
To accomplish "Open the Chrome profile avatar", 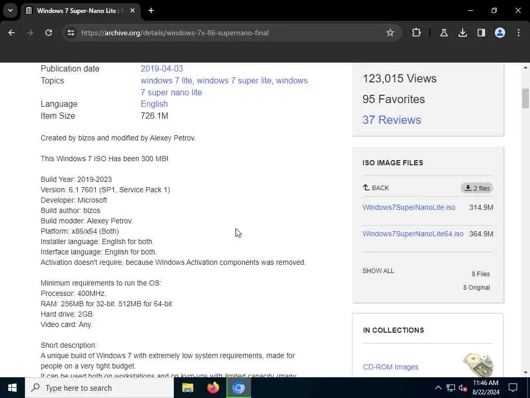I will point(499,33).
